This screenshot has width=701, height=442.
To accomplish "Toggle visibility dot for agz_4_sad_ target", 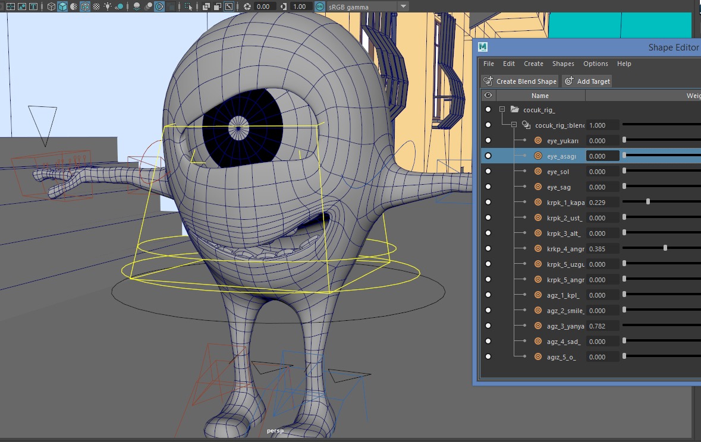I will click(488, 342).
